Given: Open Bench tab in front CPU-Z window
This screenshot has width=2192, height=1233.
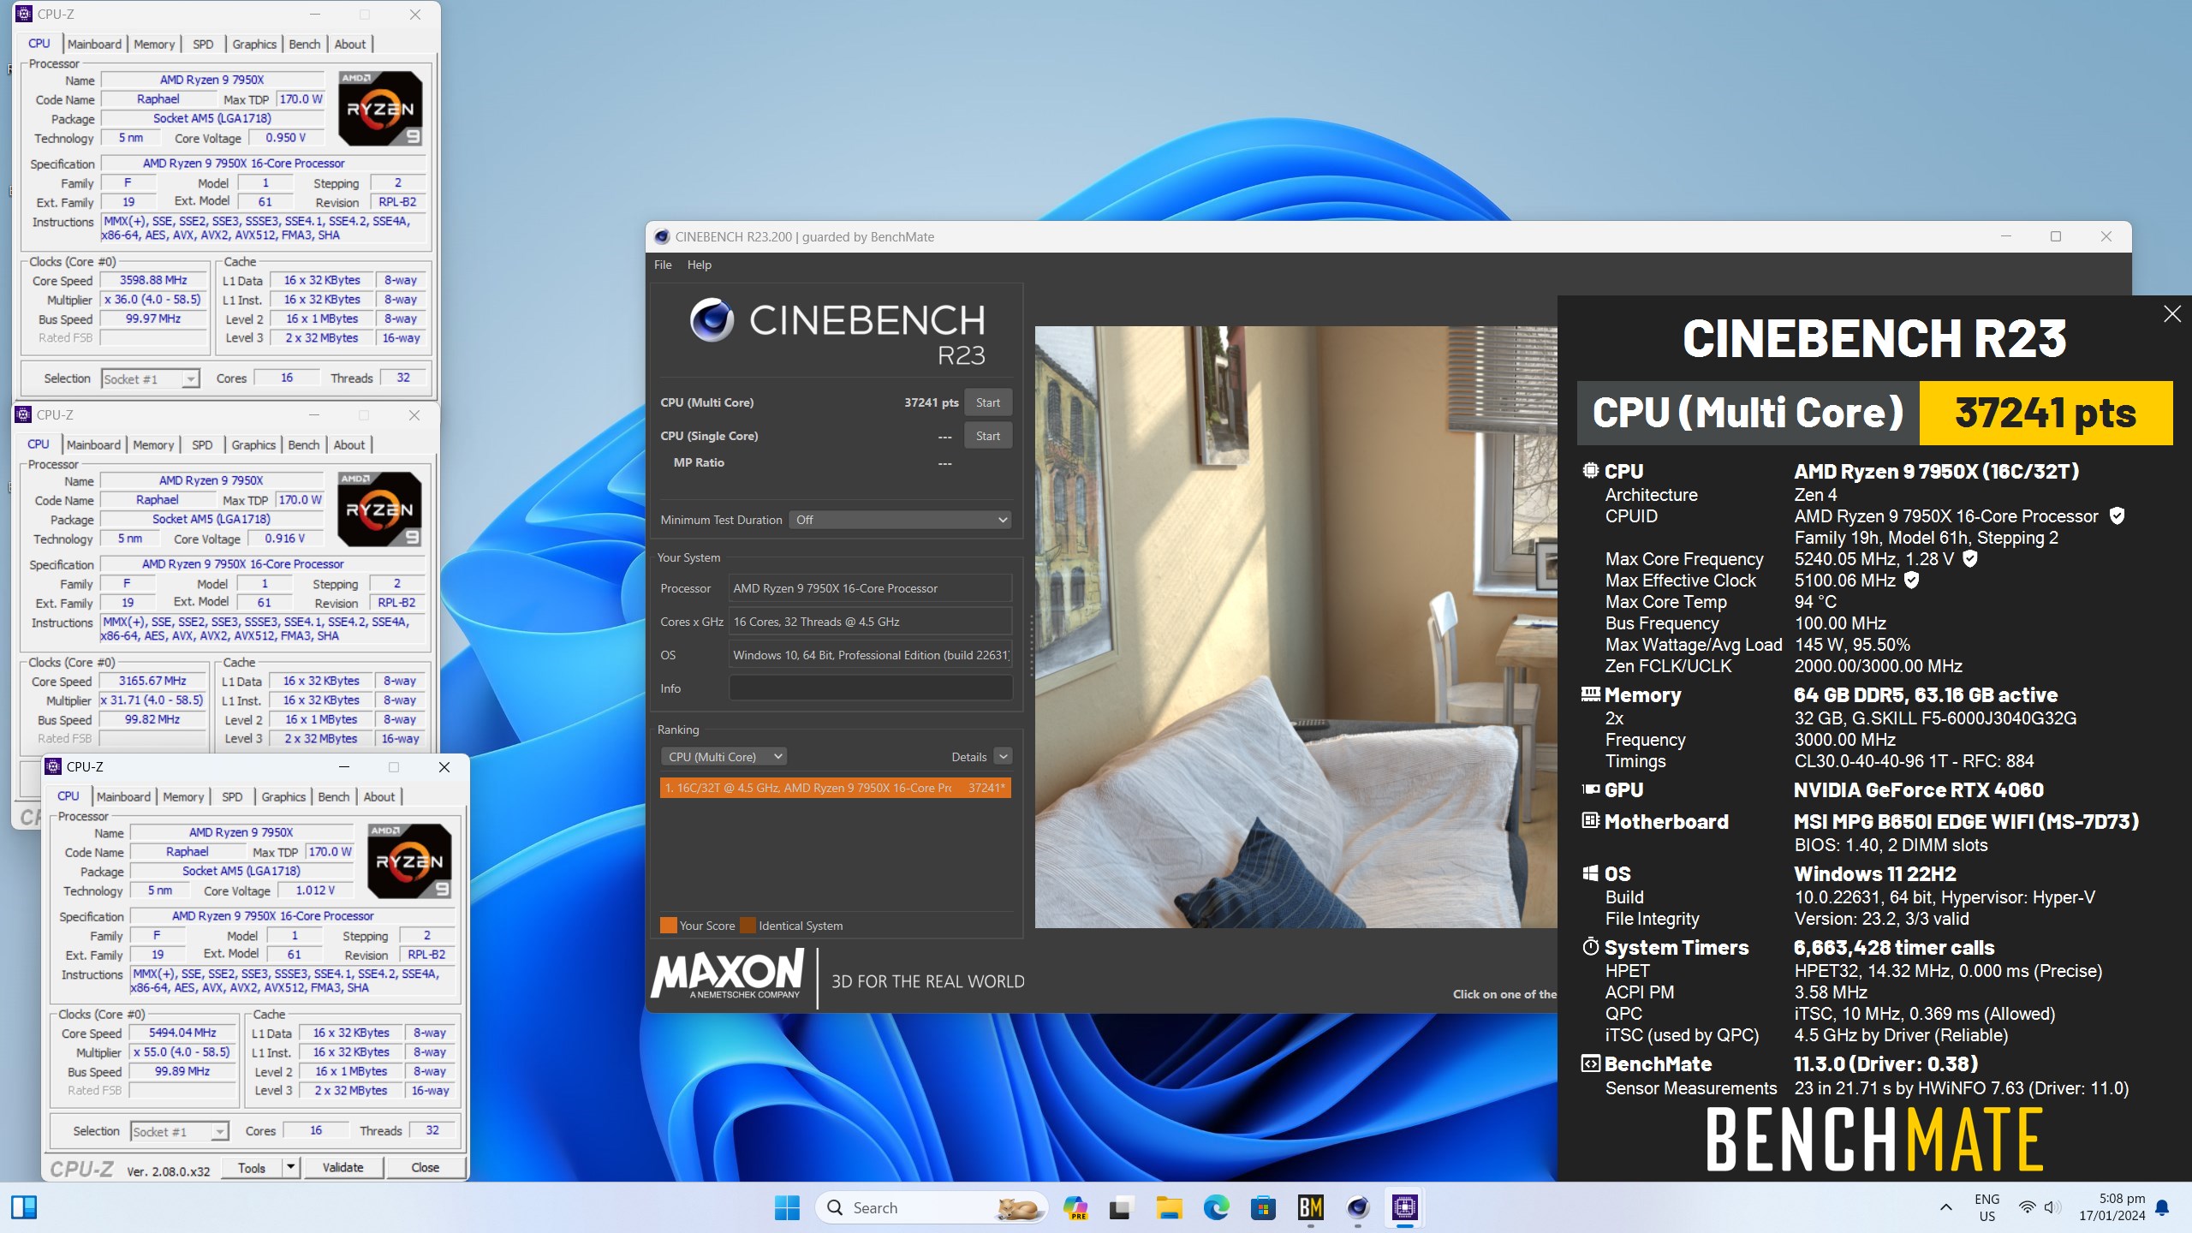Looking at the screenshot, I should pos(334,796).
